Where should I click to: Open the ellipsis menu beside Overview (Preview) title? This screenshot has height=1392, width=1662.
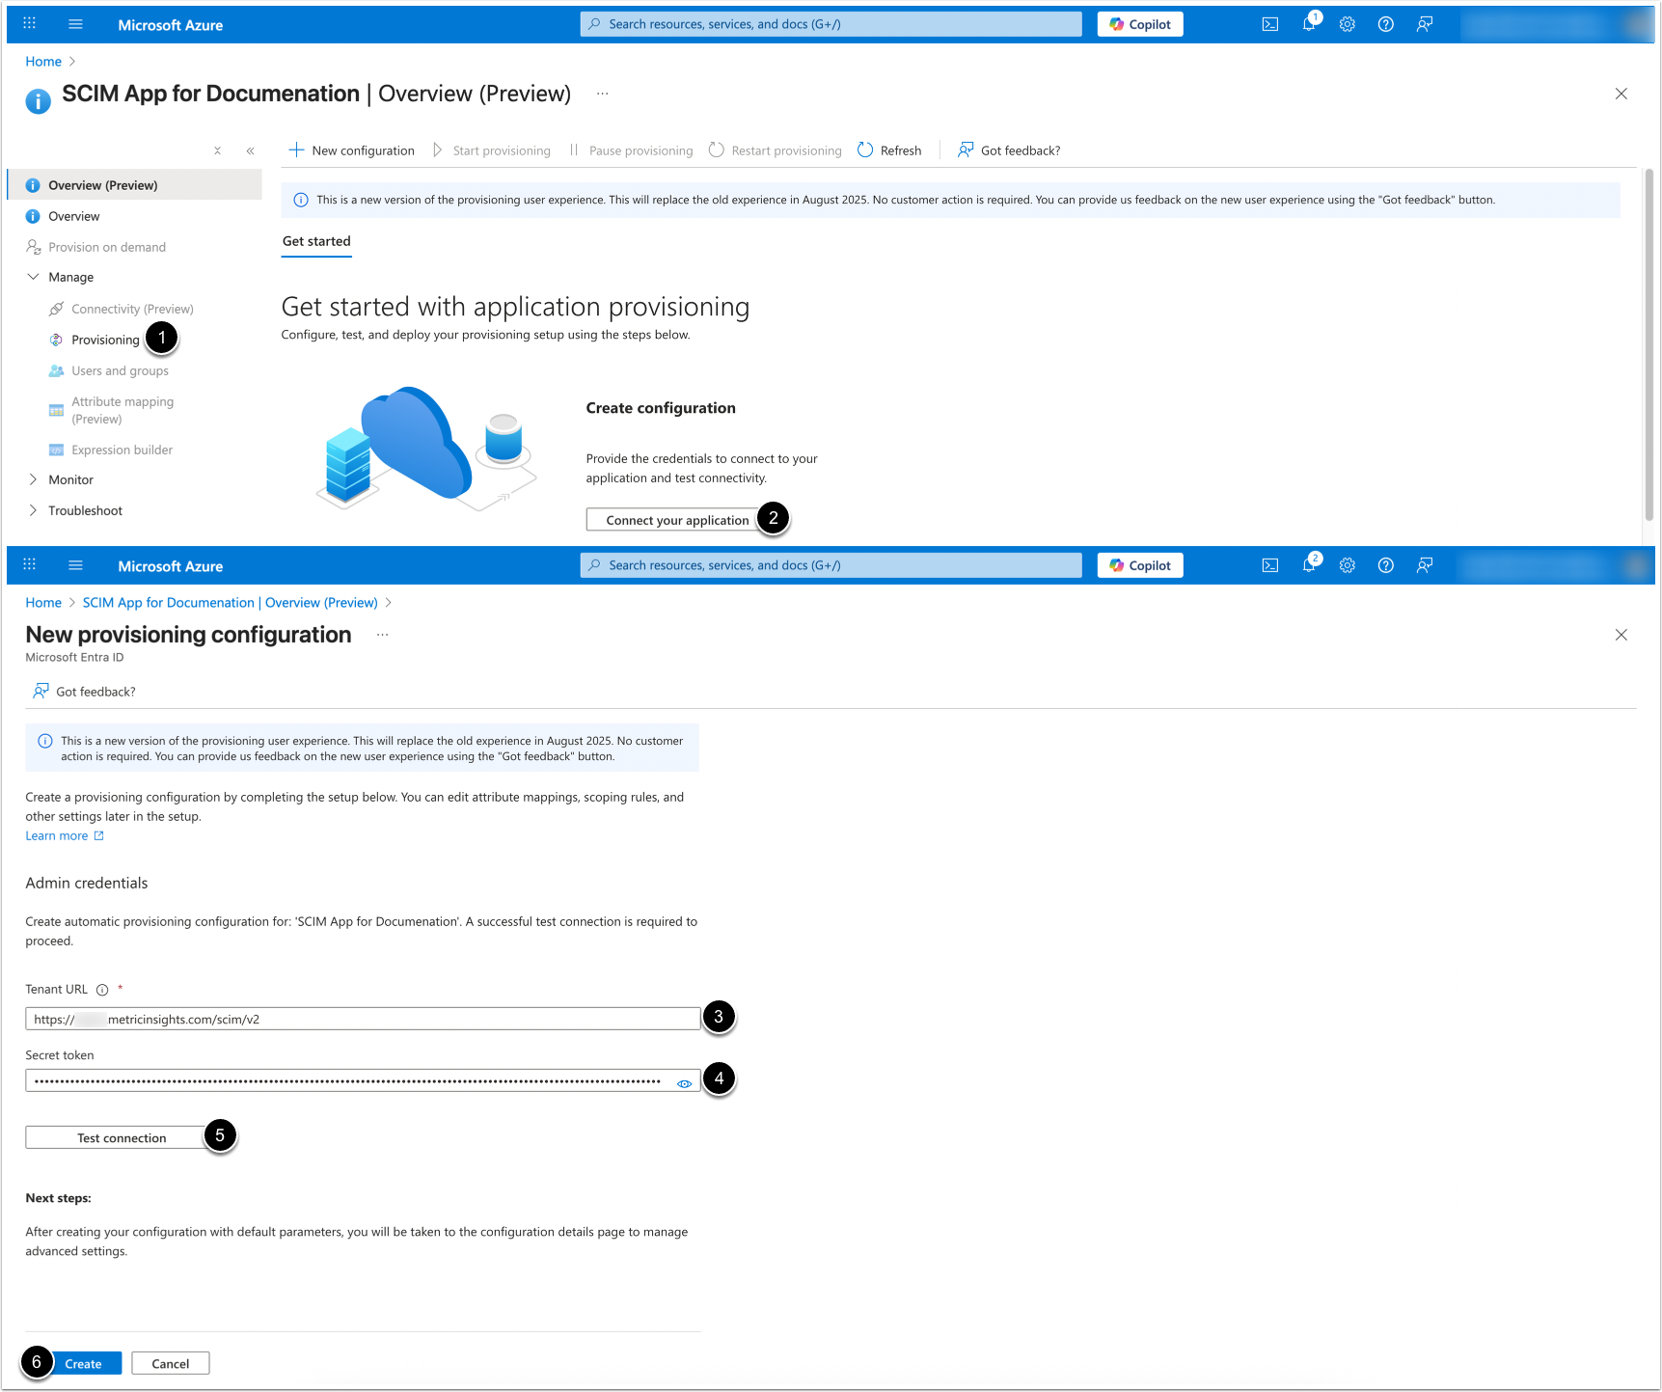tap(603, 94)
